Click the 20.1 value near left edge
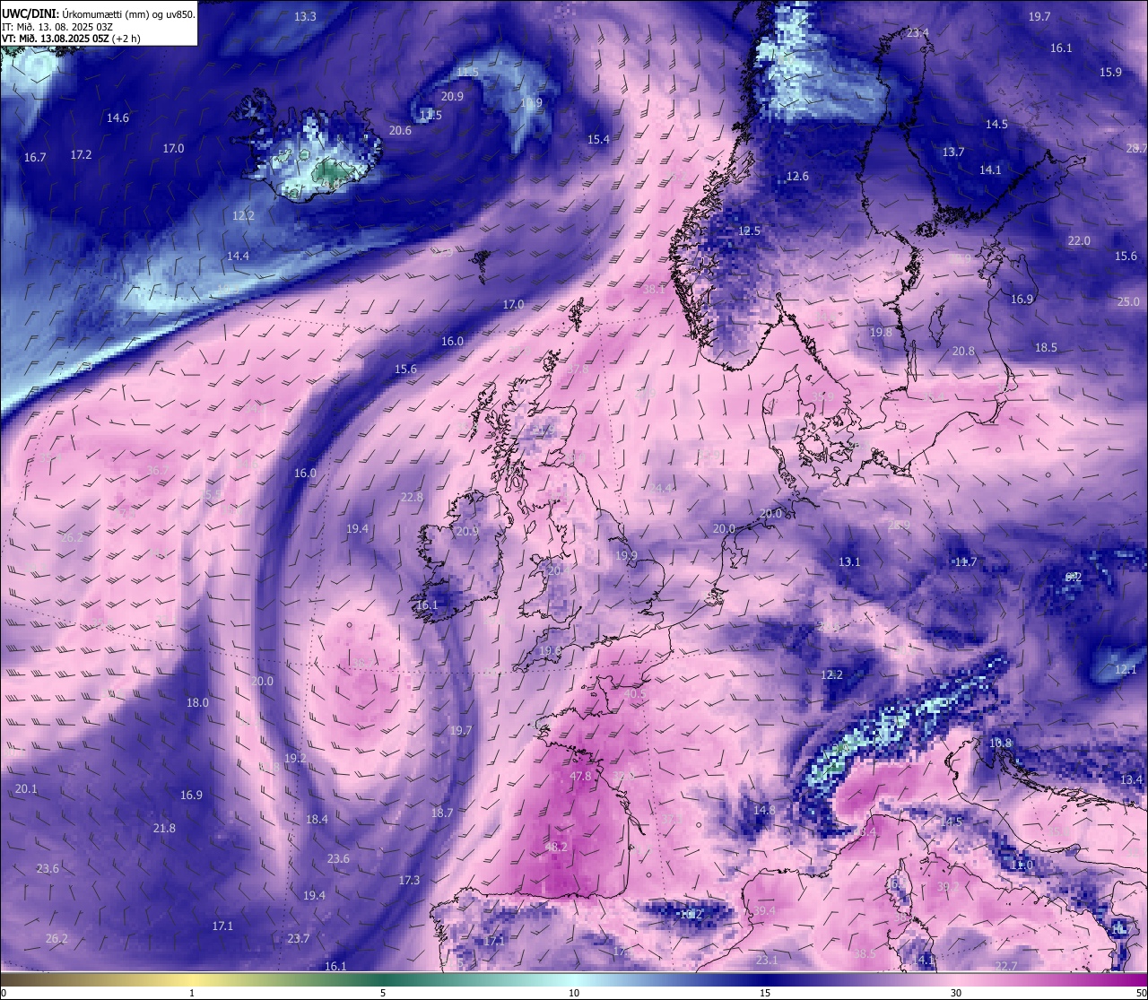The height and width of the screenshot is (1000, 1148). click(27, 789)
